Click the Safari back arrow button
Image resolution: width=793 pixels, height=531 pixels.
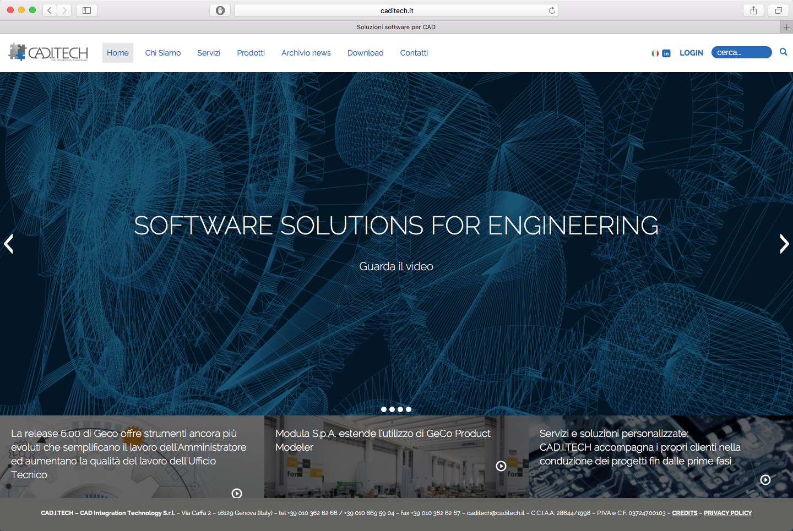coord(50,10)
